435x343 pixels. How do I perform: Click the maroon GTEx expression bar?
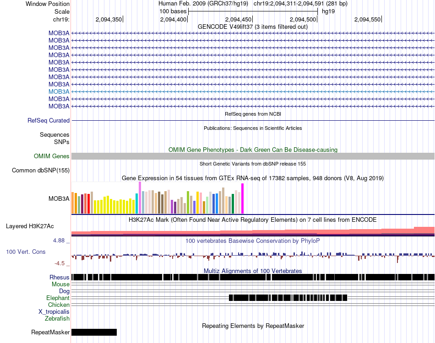coord(82,204)
